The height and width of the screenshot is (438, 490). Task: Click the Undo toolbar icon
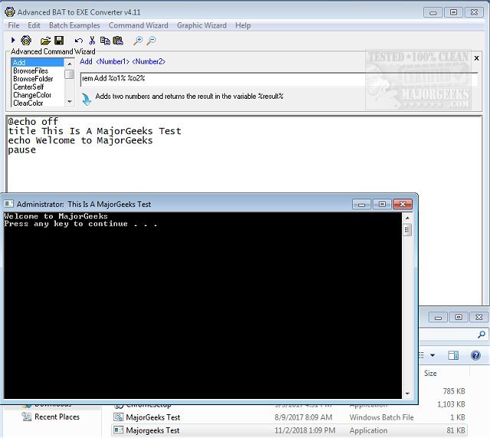point(78,41)
